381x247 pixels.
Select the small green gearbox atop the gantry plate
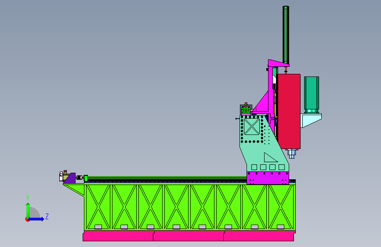[x=246, y=110]
